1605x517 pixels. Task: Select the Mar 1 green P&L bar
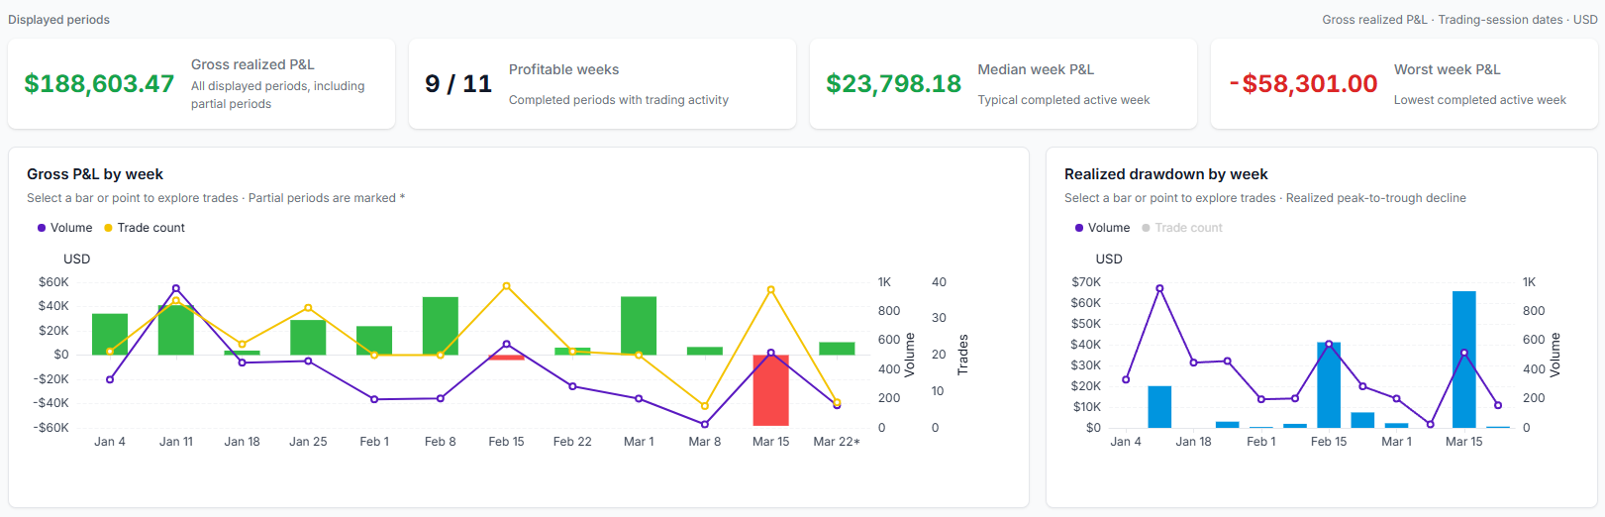(639, 326)
